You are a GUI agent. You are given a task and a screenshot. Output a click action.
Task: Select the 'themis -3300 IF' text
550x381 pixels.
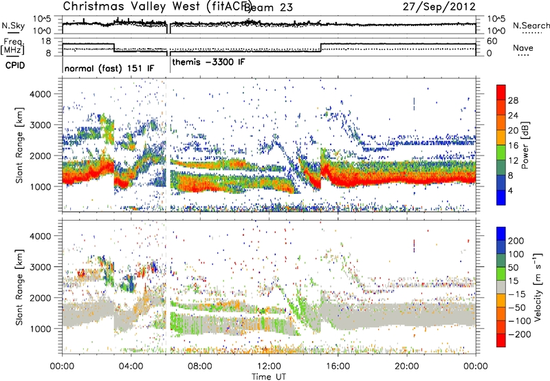pyautogui.click(x=208, y=62)
